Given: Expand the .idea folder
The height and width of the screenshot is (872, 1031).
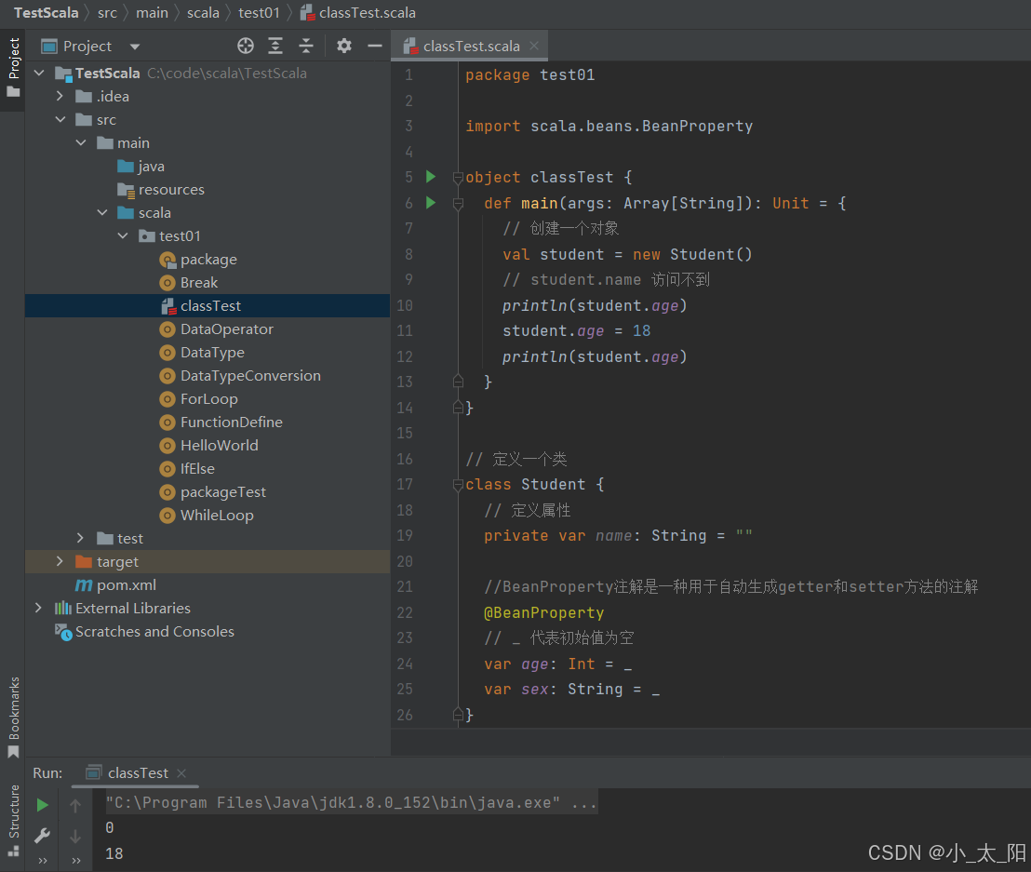Looking at the screenshot, I should [x=60, y=96].
